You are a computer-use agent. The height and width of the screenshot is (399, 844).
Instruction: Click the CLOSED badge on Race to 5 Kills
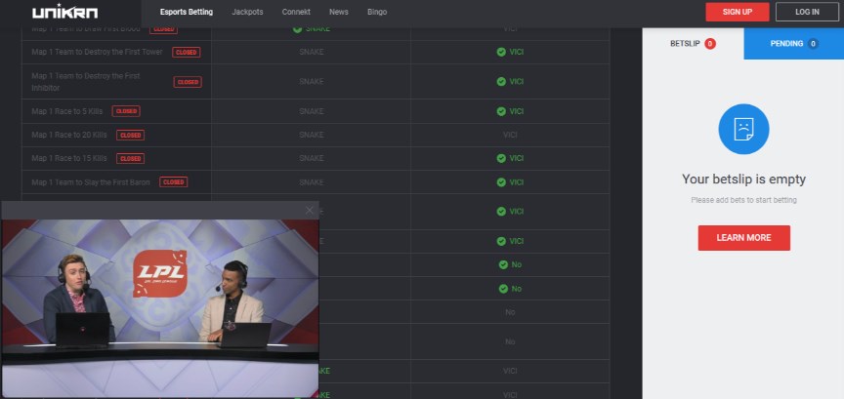pyautogui.click(x=126, y=111)
